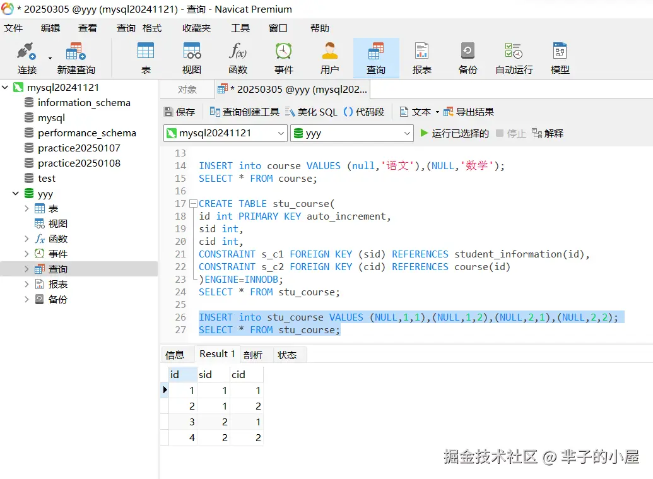Open the Backup (备份) toolbar icon

(468, 51)
